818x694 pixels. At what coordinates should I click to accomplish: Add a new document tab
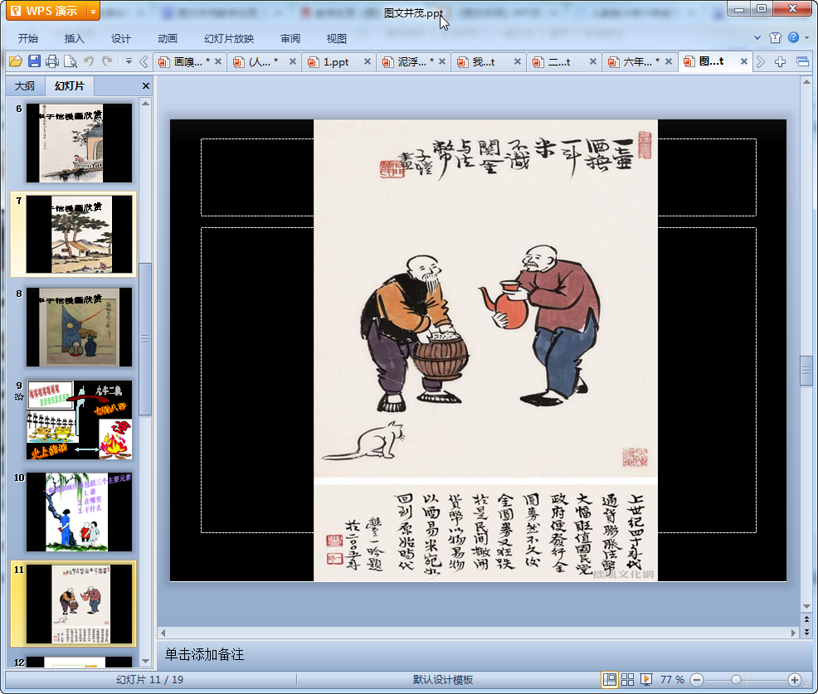click(x=780, y=61)
